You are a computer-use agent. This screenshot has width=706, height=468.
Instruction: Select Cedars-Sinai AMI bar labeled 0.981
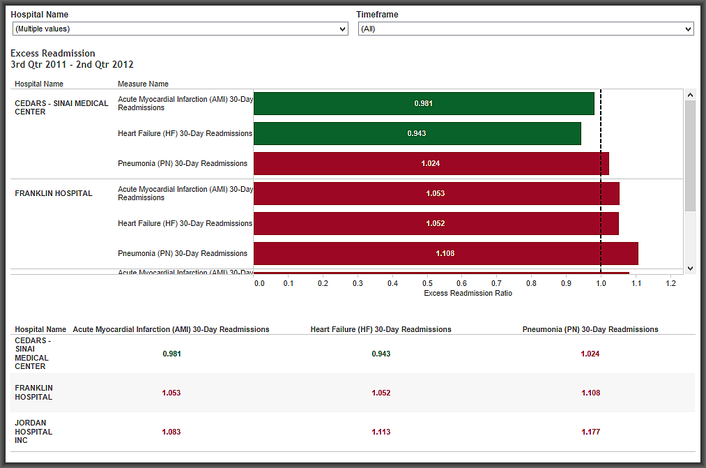click(x=424, y=104)
